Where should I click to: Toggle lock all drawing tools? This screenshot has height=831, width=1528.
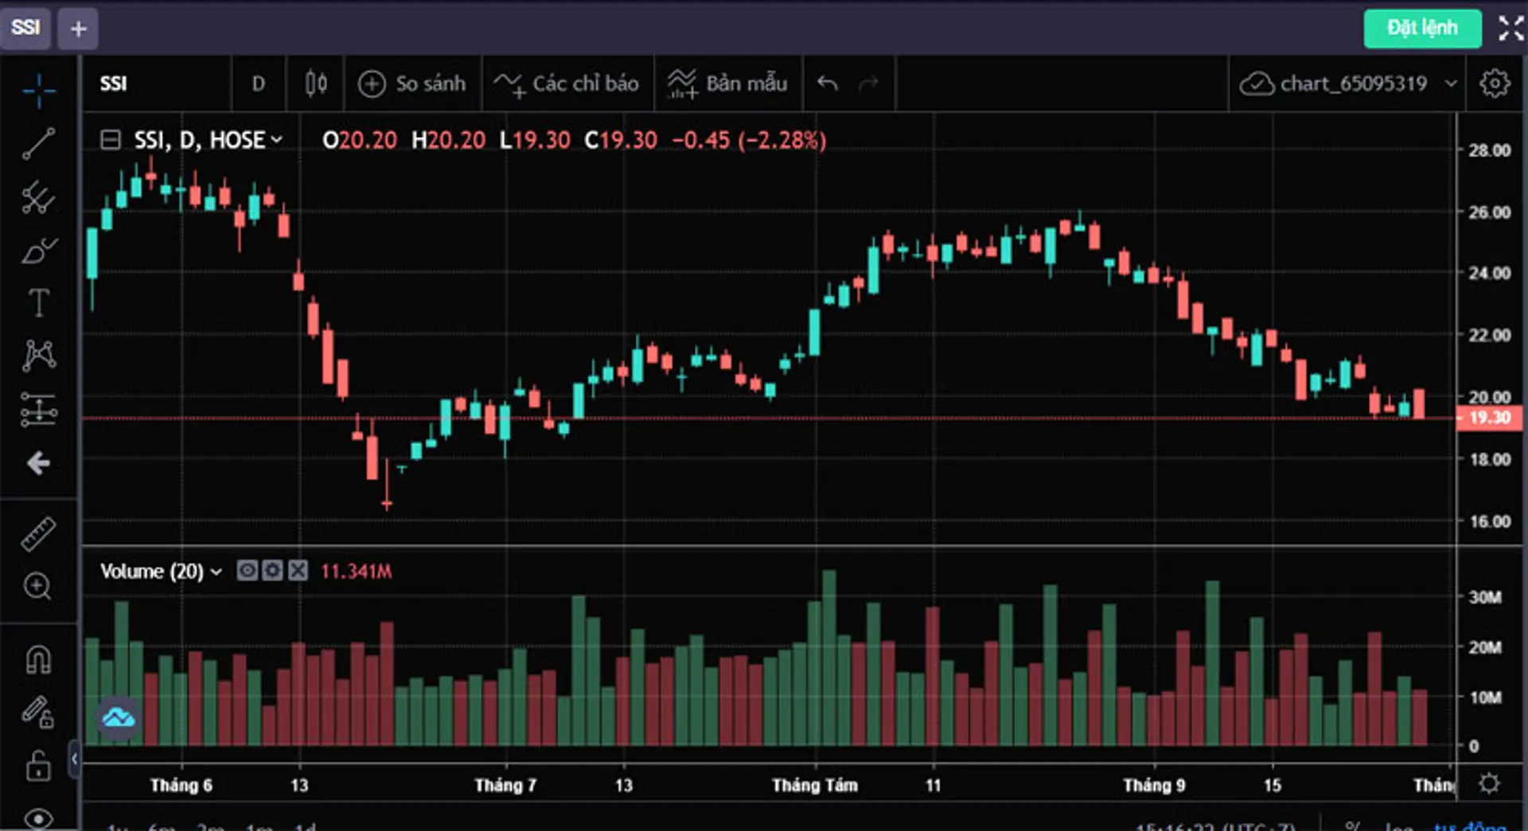pyautogui.click(x=38, y=766)
